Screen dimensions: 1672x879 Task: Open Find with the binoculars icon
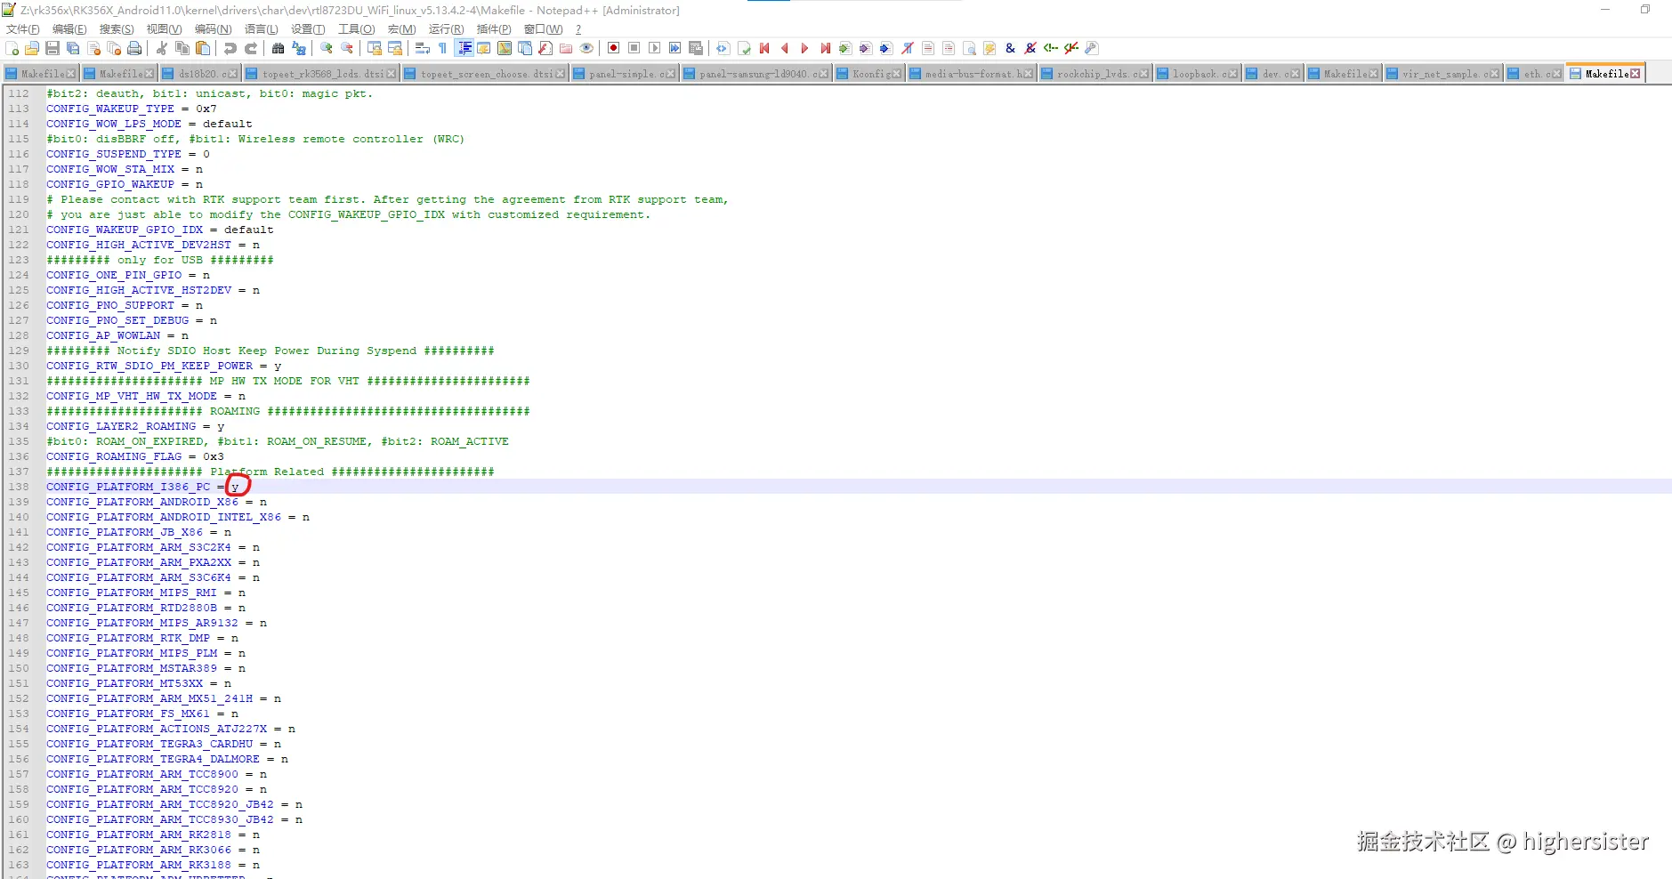(279, 48)
